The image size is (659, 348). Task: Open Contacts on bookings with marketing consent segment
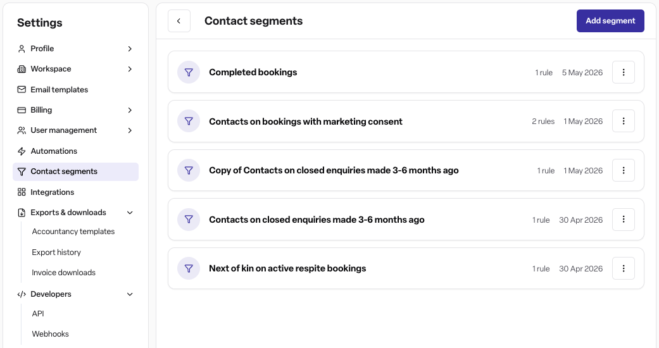306,121
